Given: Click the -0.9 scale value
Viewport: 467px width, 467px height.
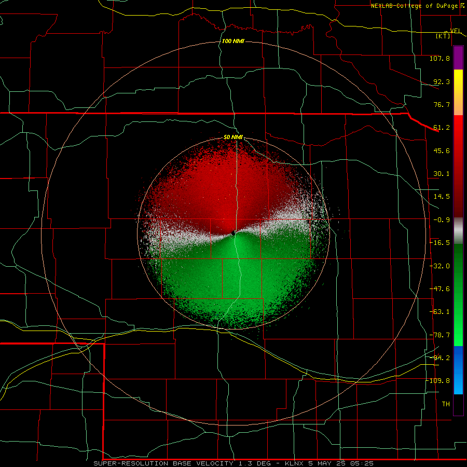Looking at the screenshot, I should 442,220.
